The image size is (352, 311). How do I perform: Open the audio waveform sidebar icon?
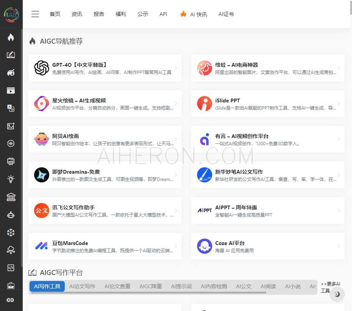[x=11, y=143]
